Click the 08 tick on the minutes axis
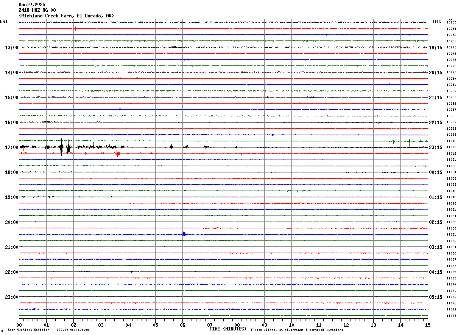 click(x=237, y=325)
